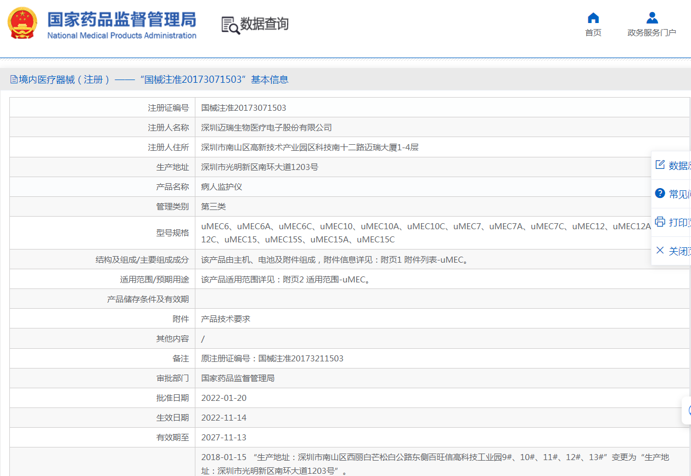Select product name 病人监护仪
Screen dimensions: 691x476
222,187
